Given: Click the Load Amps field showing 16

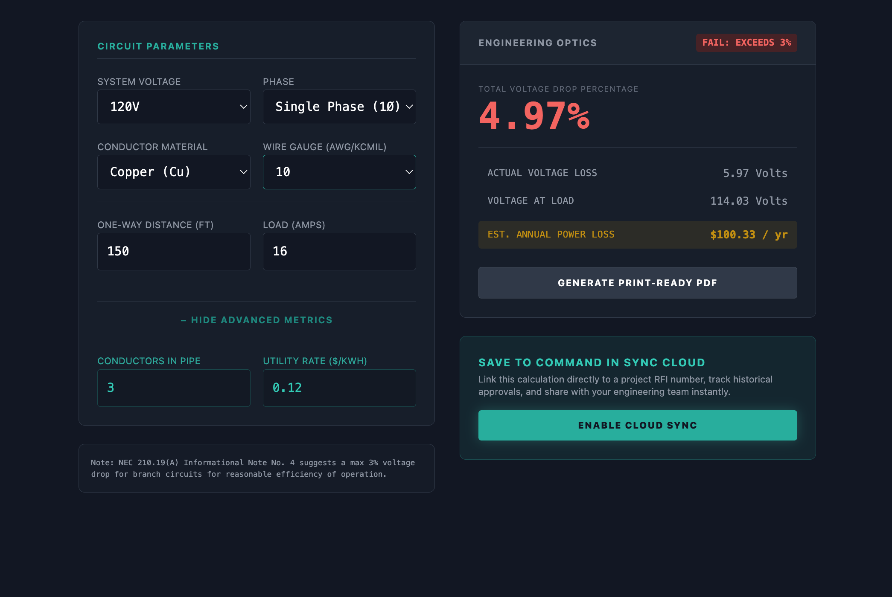Looking at the screenshot, I should (x=339, y=252).
